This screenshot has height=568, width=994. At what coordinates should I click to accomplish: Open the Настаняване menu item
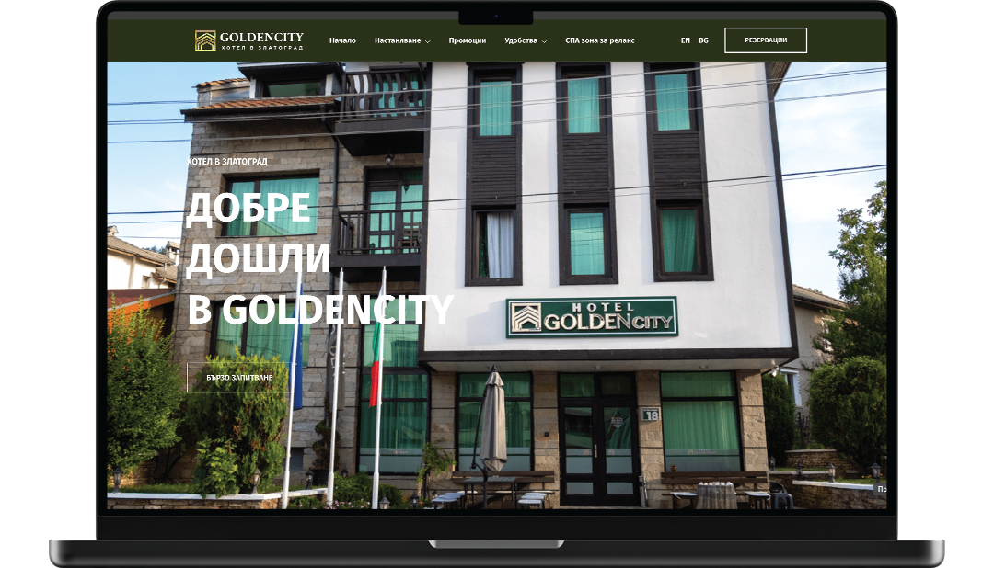[398, 40]
